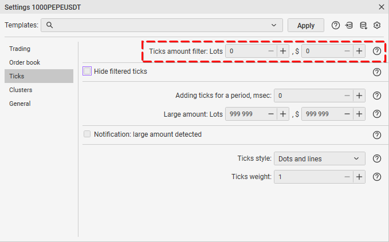The width and height of the screenshot is (389, 242).
Task: Enable large amount detected notification checkbox
Action: 87,134
